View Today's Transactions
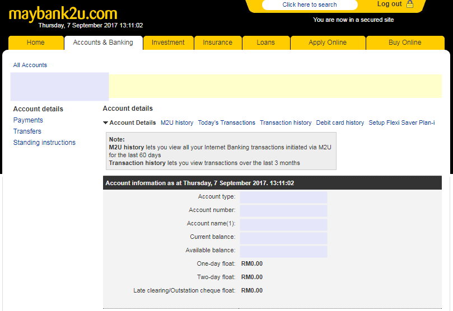 [x=226, y=123]
